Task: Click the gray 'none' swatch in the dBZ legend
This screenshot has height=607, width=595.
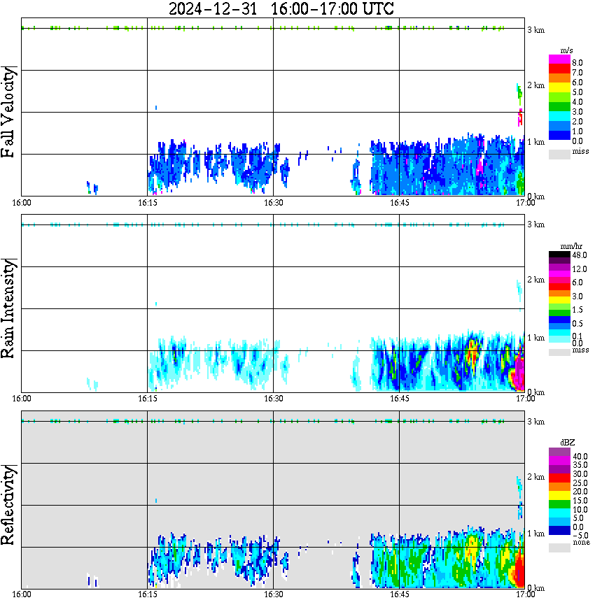Action: 559,548
